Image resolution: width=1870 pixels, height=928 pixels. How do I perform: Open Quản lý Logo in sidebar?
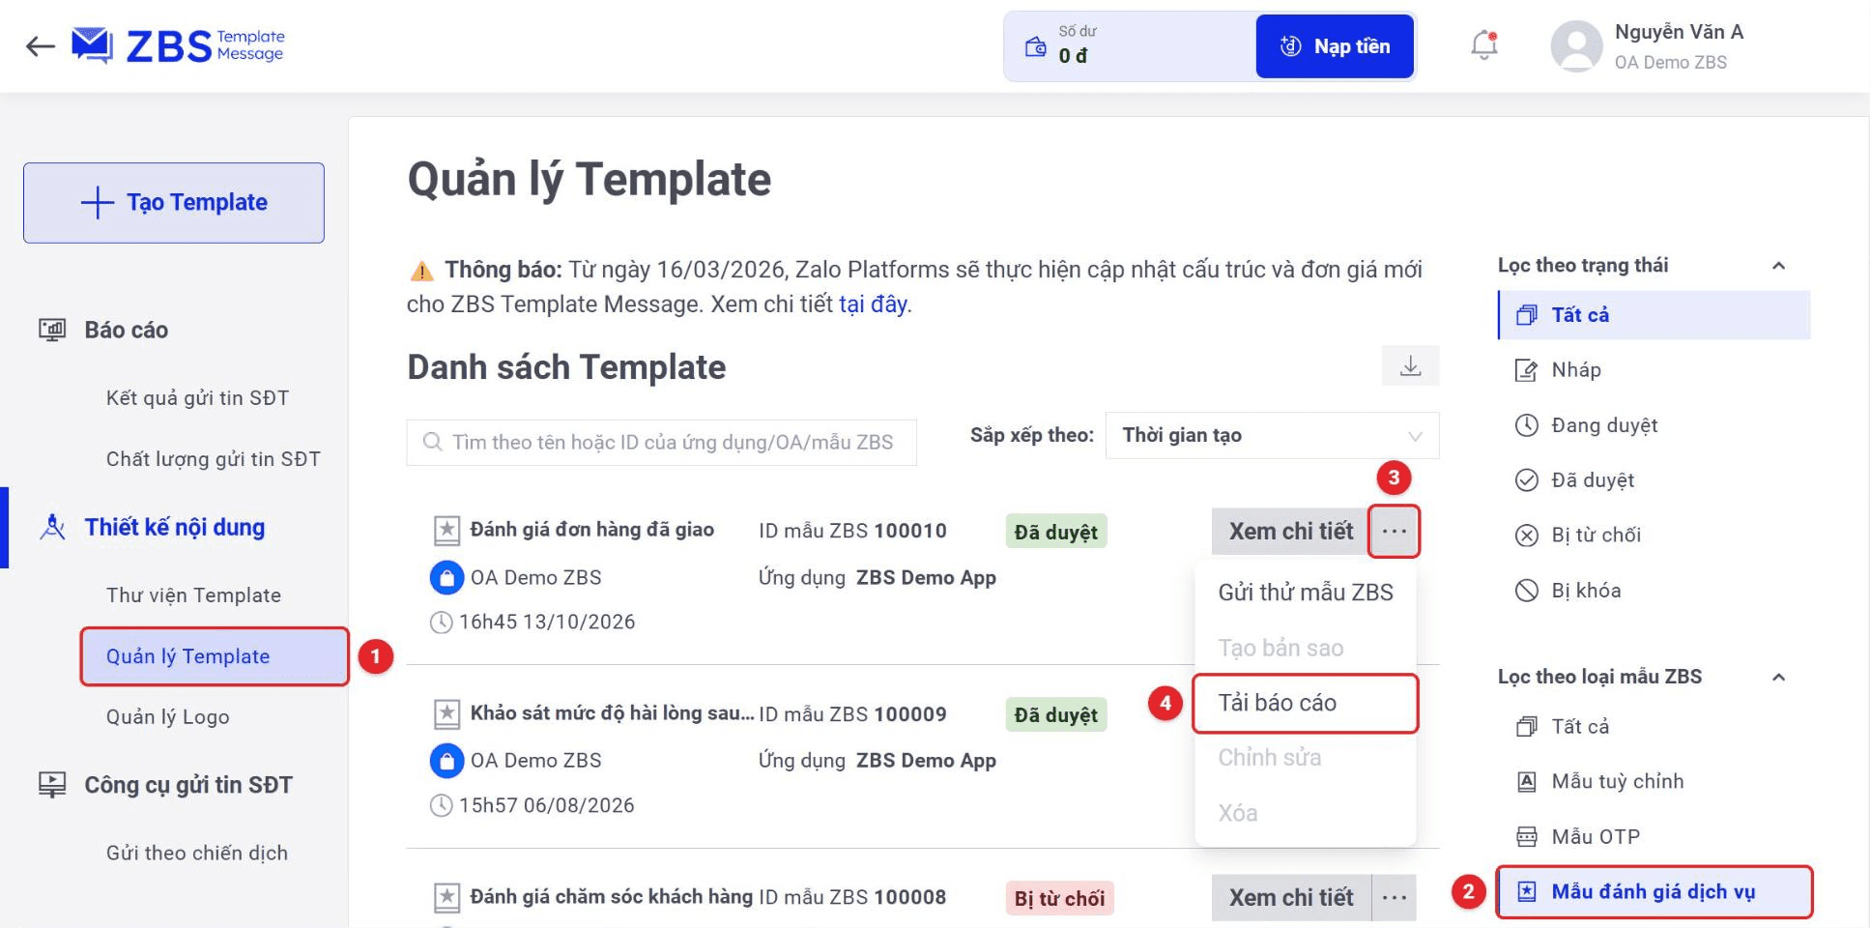coord(167,717)
